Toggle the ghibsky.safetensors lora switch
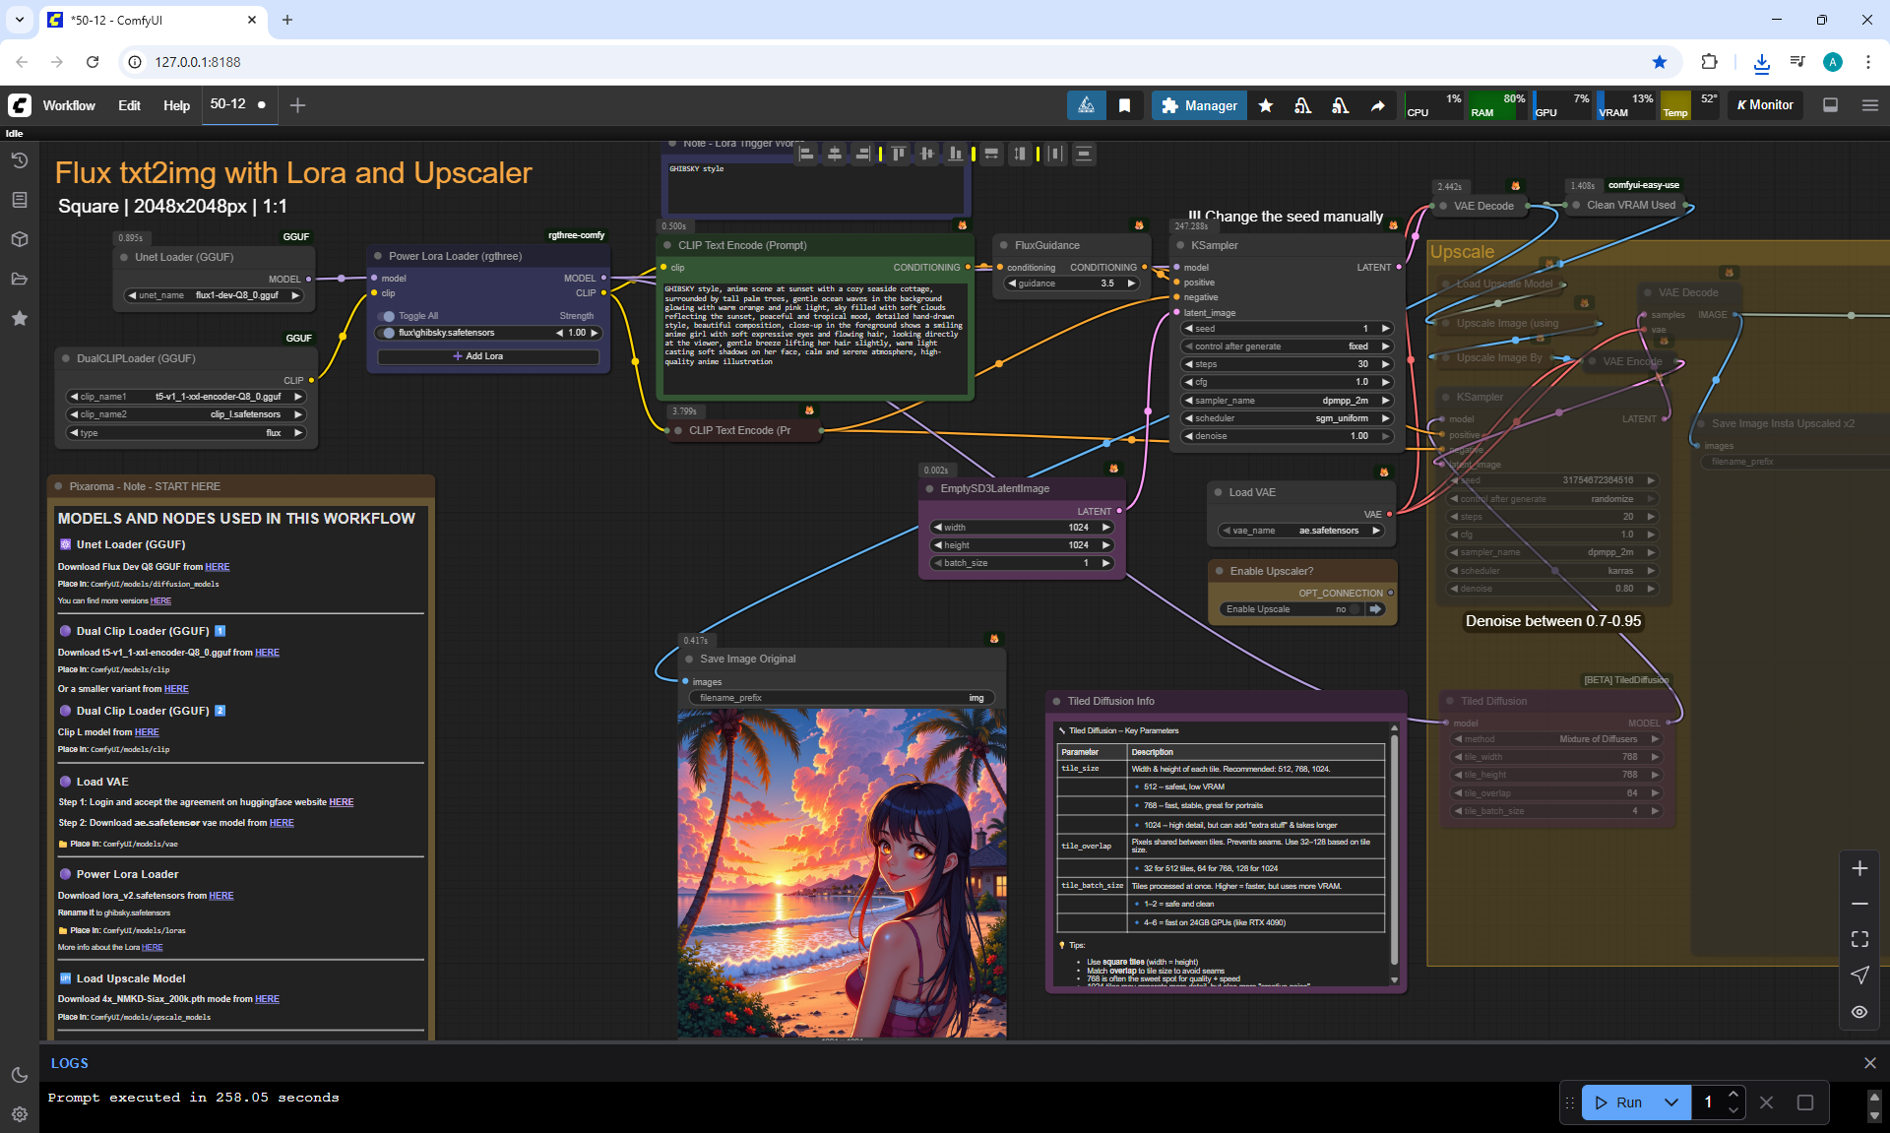The image size is (1890, 1133). (x=389, y=333)
